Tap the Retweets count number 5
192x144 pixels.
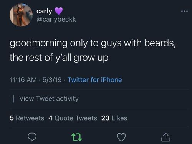point(12,118)
